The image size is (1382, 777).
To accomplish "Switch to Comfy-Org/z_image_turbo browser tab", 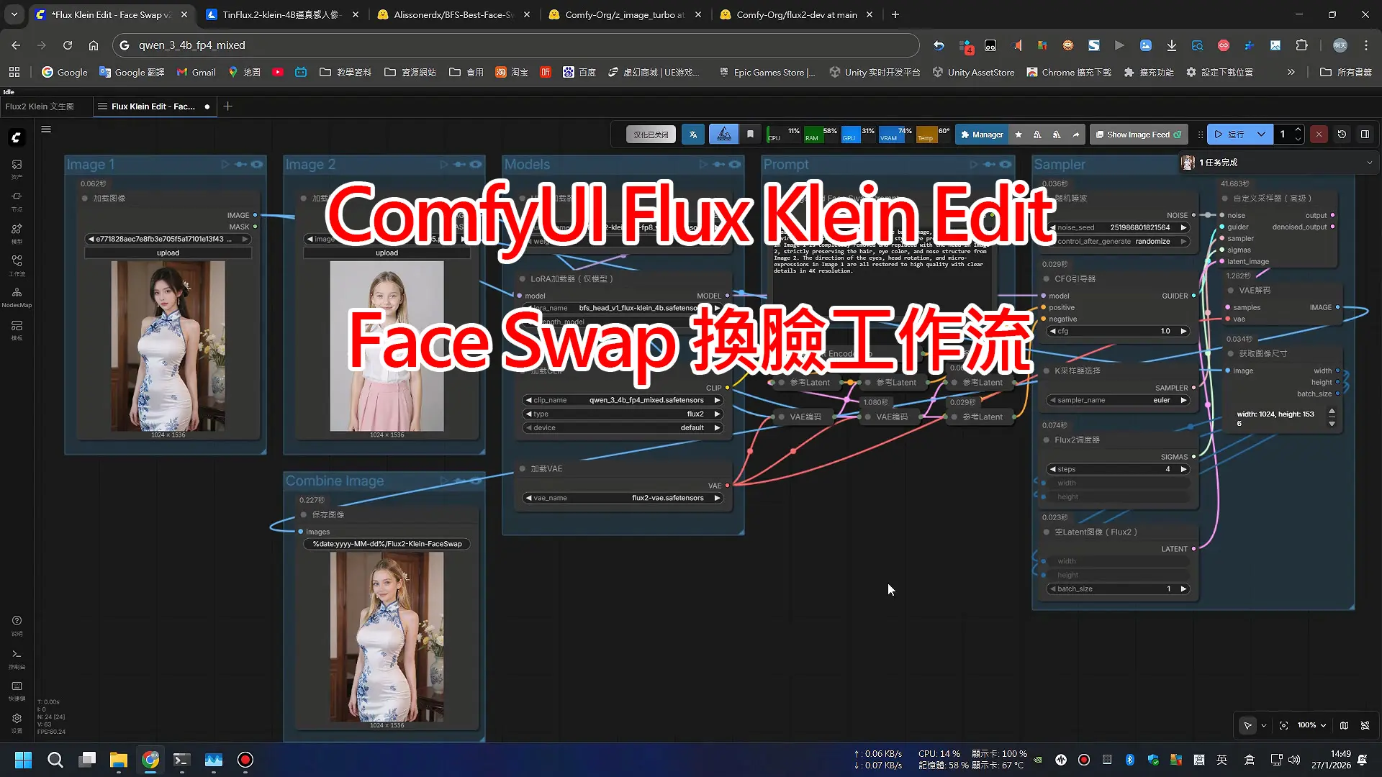I will pos(624,14).
